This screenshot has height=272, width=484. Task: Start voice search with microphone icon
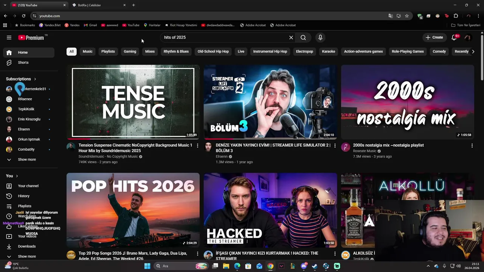(320, 37)
